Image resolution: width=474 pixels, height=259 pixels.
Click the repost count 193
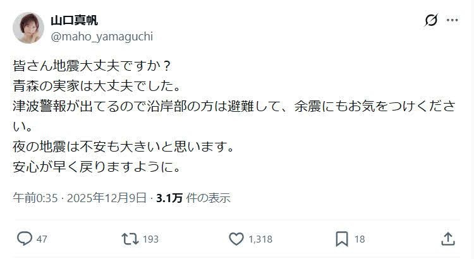click(x=149, y=239)
